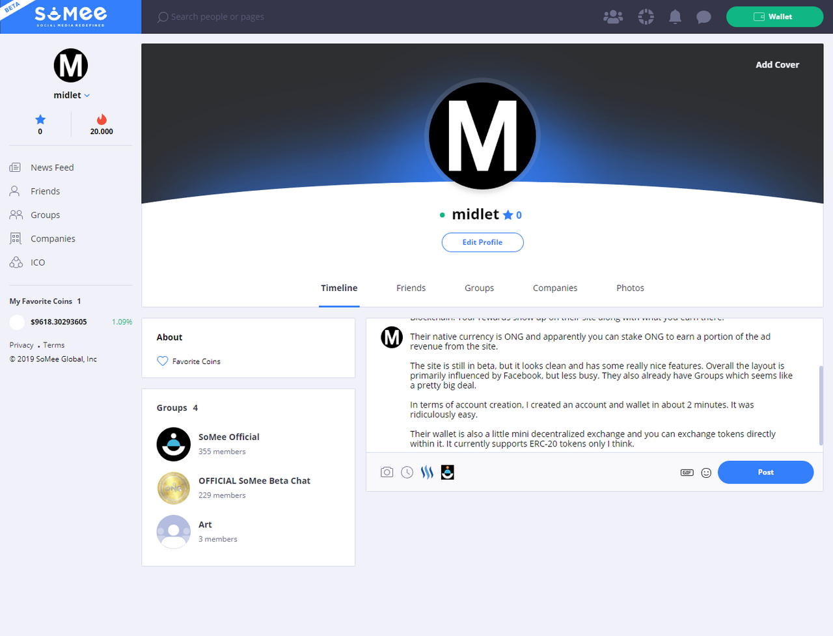Open the Art group link
The image size is (833, 636).
[205, 525]
